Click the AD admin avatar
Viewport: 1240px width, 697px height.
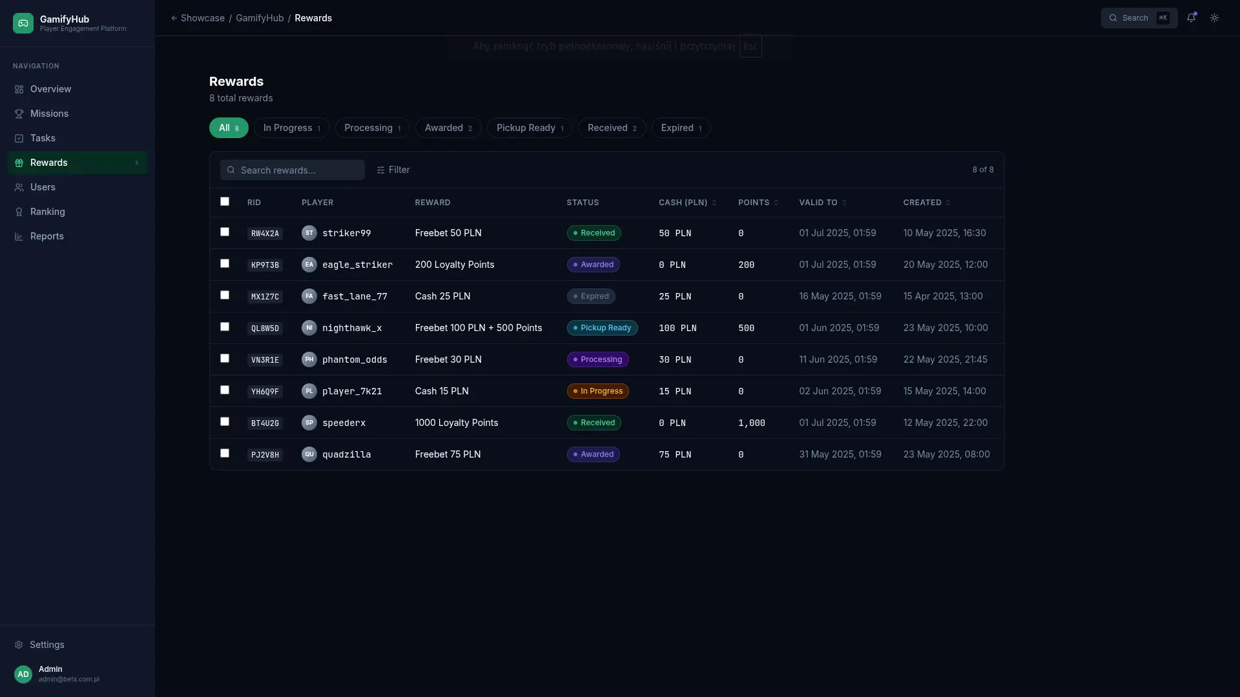(23, 674)
